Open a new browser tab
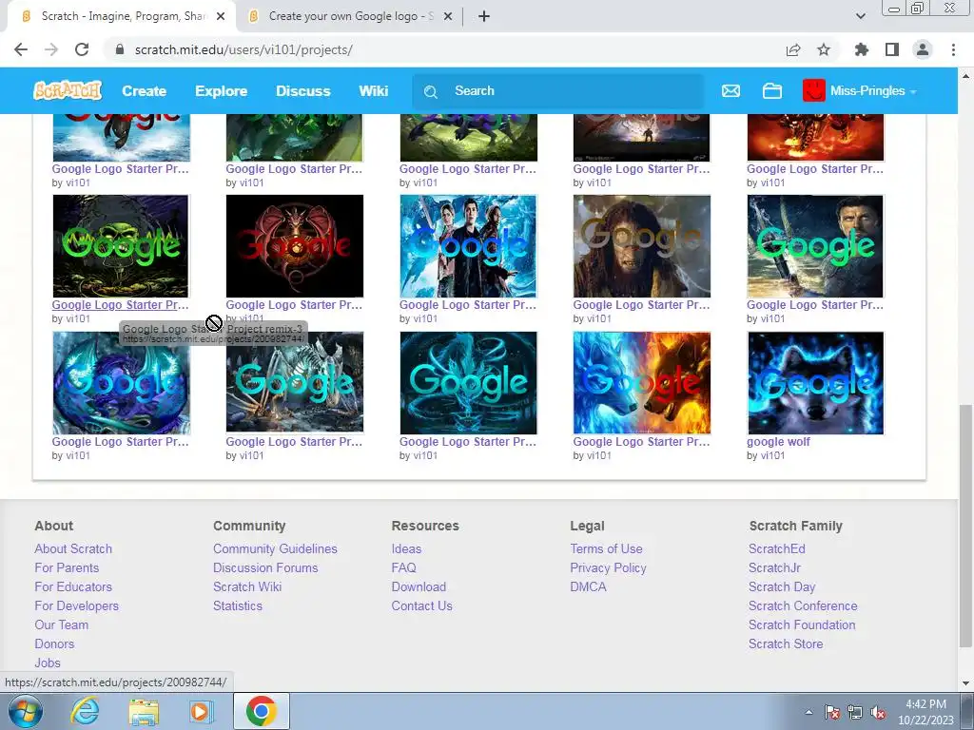Image resolution: width=974 pixels, height=730 pixels. [484, 16]
